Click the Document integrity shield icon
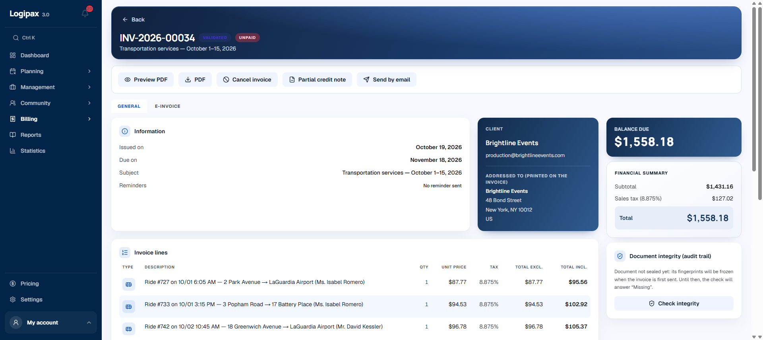 620,256
